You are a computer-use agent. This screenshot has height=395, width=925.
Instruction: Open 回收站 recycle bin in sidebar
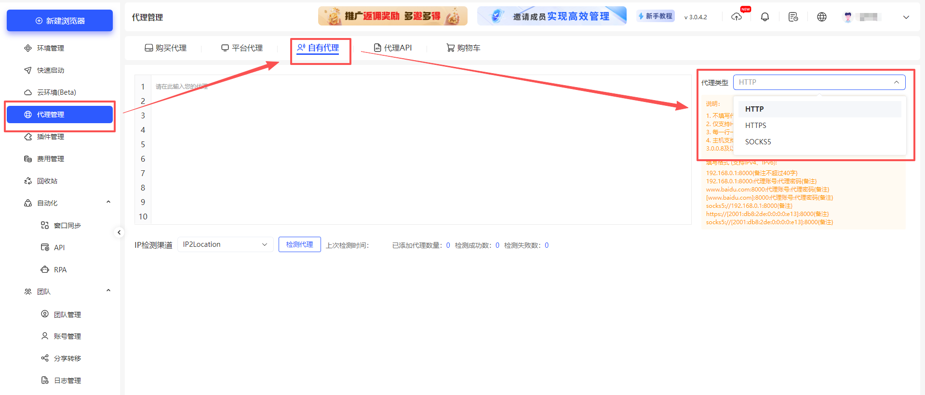pyautogui.click(x=47, y=181)
